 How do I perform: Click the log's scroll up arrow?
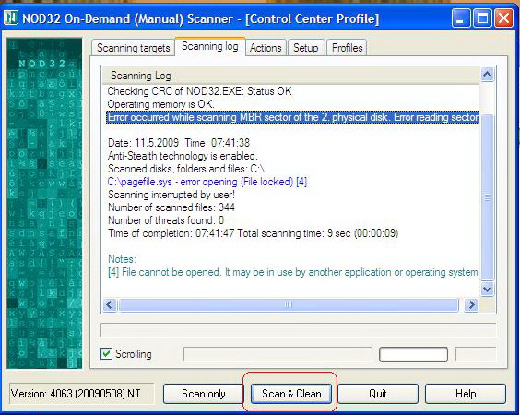487,74
